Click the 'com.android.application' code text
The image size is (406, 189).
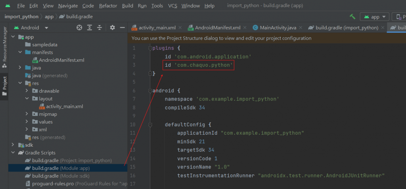(213, 57)
